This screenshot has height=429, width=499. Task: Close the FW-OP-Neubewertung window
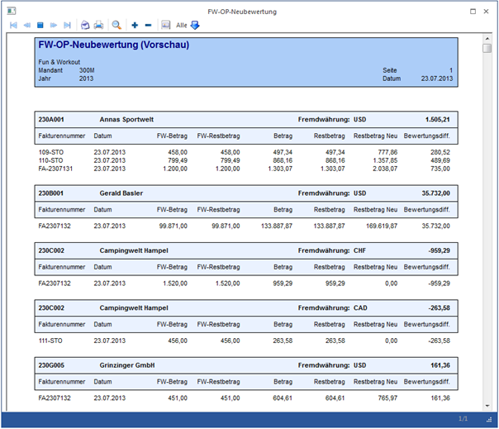tap(487, 12)
